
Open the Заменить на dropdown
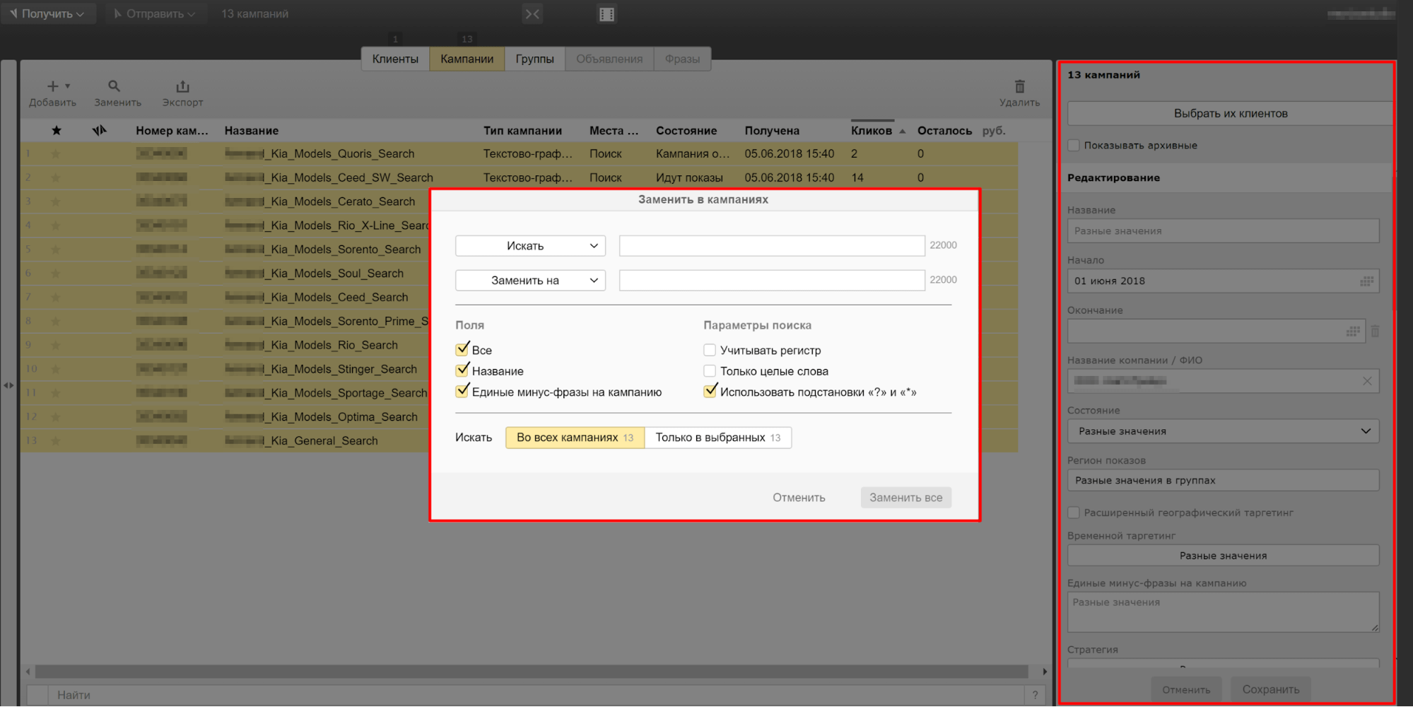tap(530, 281)
